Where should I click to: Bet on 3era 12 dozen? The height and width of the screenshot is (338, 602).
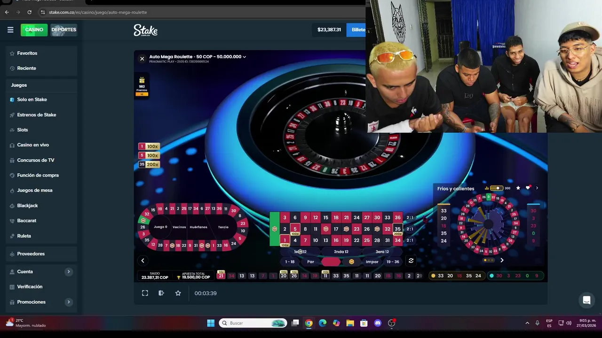382,252
